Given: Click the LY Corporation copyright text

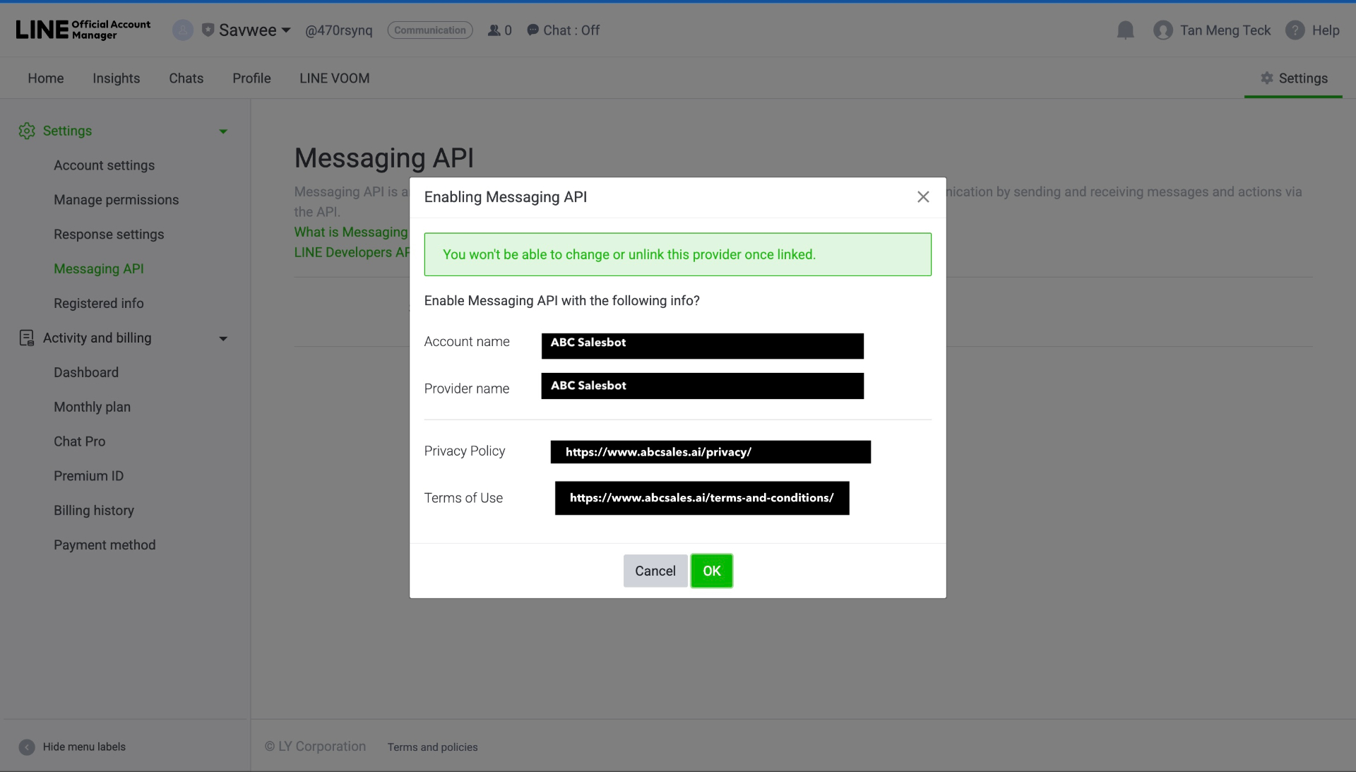Looking at the screenshot, I should coord(315,747).
